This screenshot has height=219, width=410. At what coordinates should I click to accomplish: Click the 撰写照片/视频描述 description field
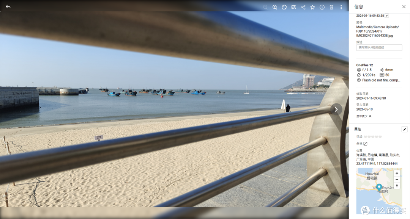point(379,47)
